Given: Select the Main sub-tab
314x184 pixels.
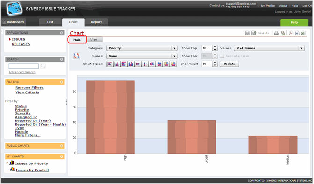Looking at the screenshot, I should [77, 40].
